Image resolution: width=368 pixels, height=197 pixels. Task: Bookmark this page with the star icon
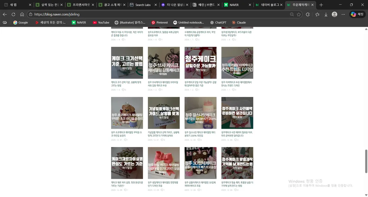(299, 14)
